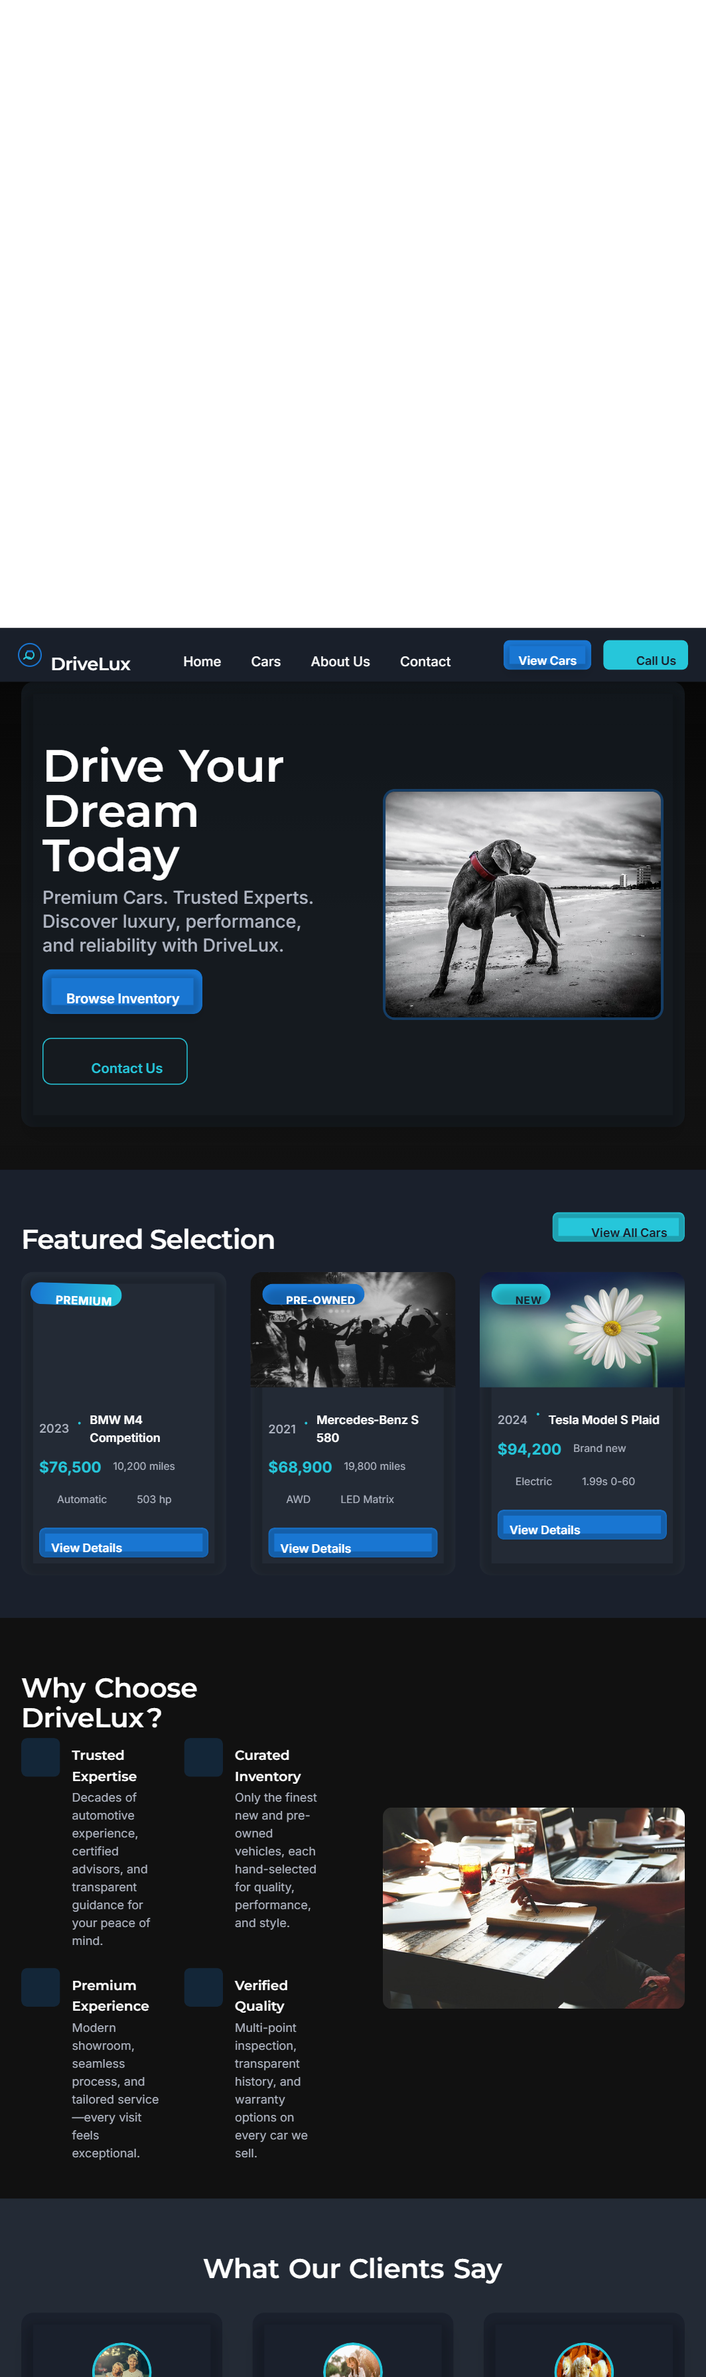Click the Curated Inventory feature icon

coord(203,1758)
